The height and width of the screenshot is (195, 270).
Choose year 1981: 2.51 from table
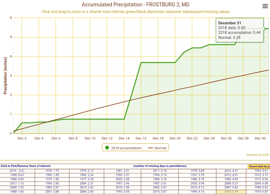click(x=122, y=171)
